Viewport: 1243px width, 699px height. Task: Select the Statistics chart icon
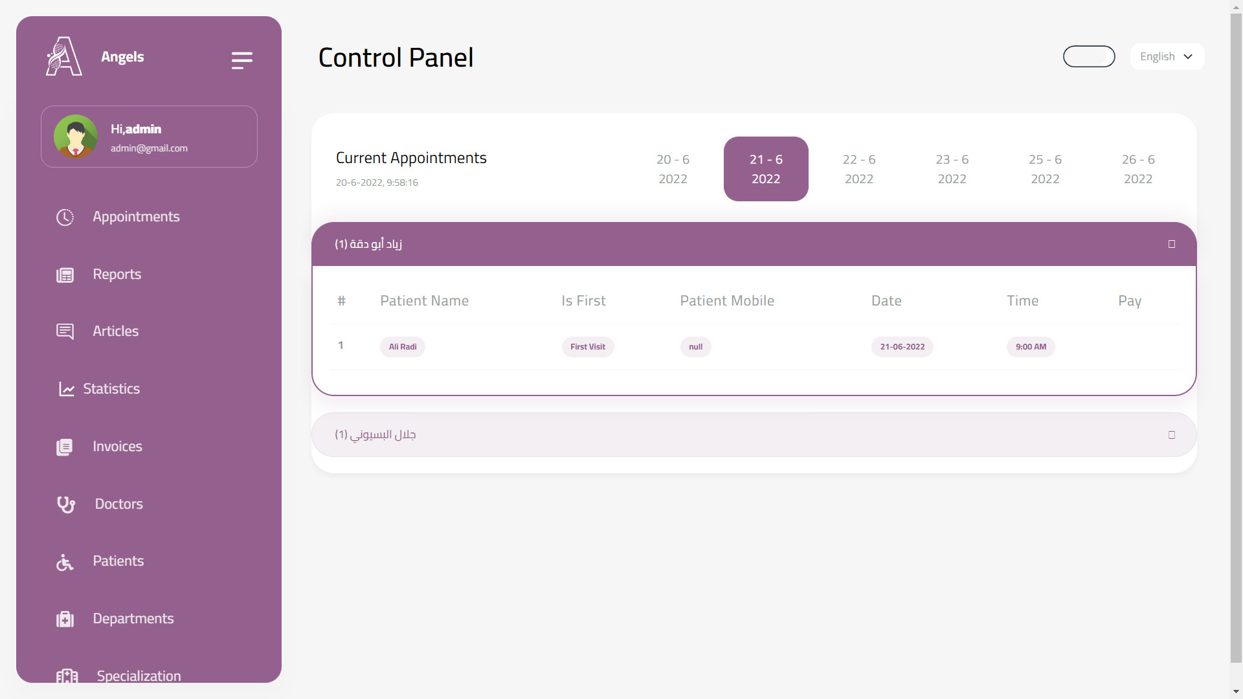(x=65, y=389)
